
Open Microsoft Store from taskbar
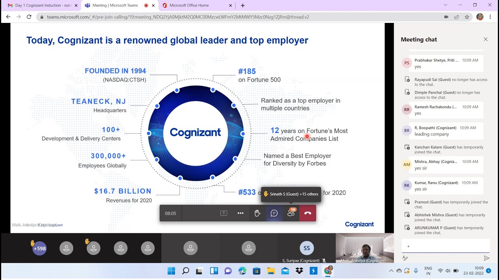point(256,271)
